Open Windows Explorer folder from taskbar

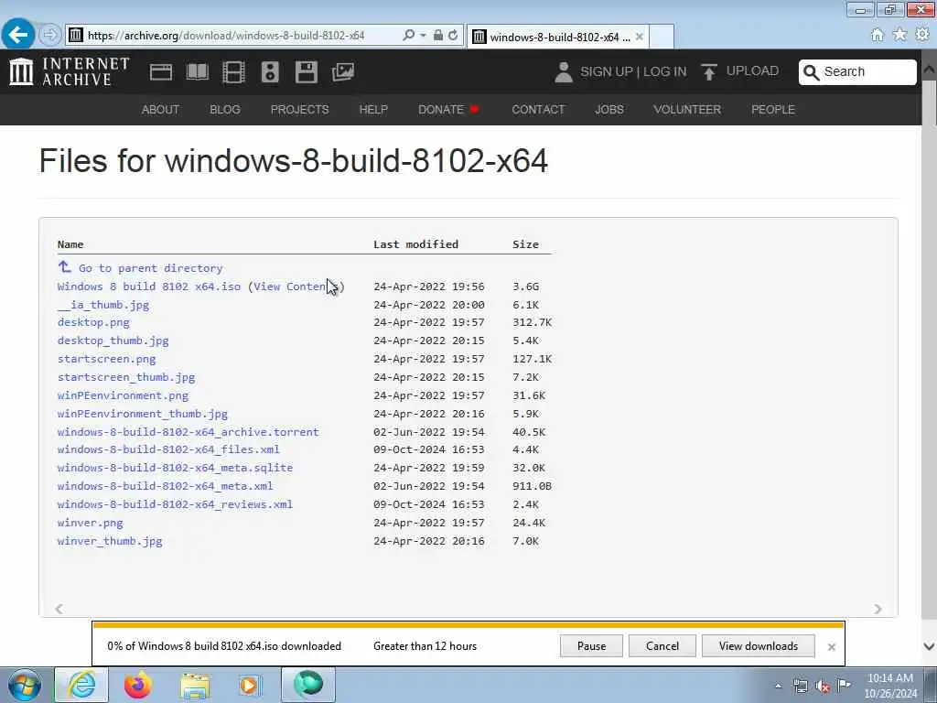(x=195, y=686)
